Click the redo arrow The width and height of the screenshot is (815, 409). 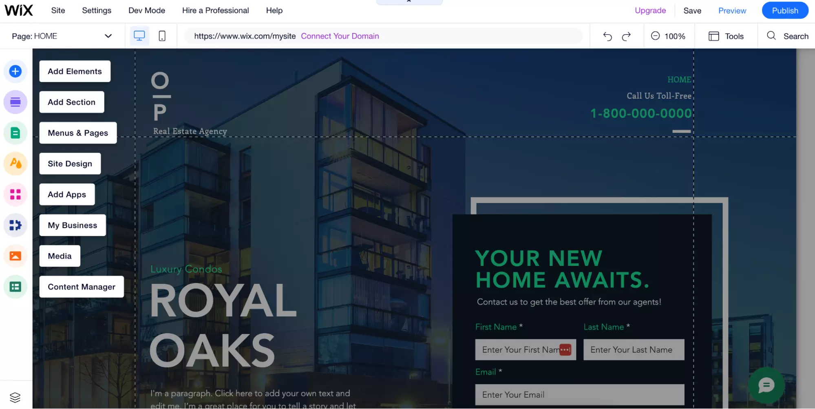tap(626, 36)
